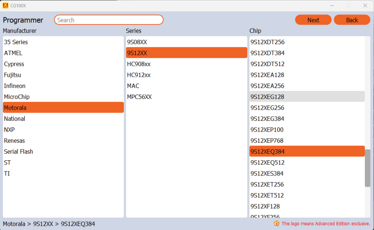Click the CG100X app logo icon
Viewport: 374px width, 230px height.
5,6
